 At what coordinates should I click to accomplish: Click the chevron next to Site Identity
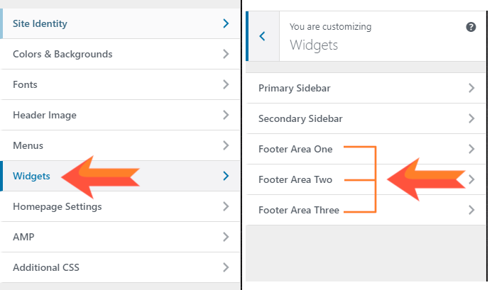pyautogui.click(x=226, y=23)
